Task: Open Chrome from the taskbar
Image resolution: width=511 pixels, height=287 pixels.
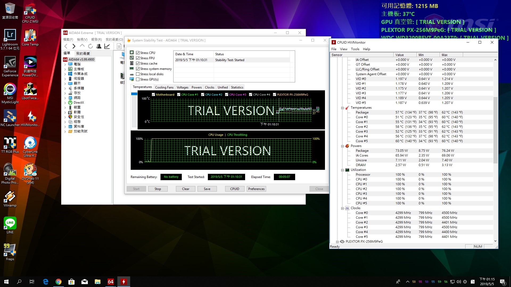Action: coord(59,282)
